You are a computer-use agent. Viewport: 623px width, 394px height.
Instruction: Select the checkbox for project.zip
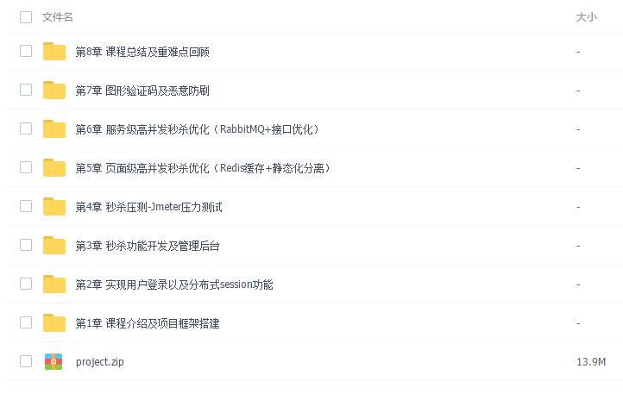coord(26,361)
